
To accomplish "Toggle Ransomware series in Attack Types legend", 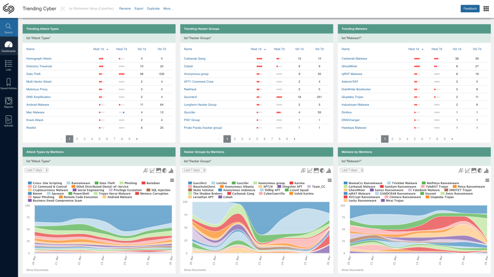I will point(78,183).
